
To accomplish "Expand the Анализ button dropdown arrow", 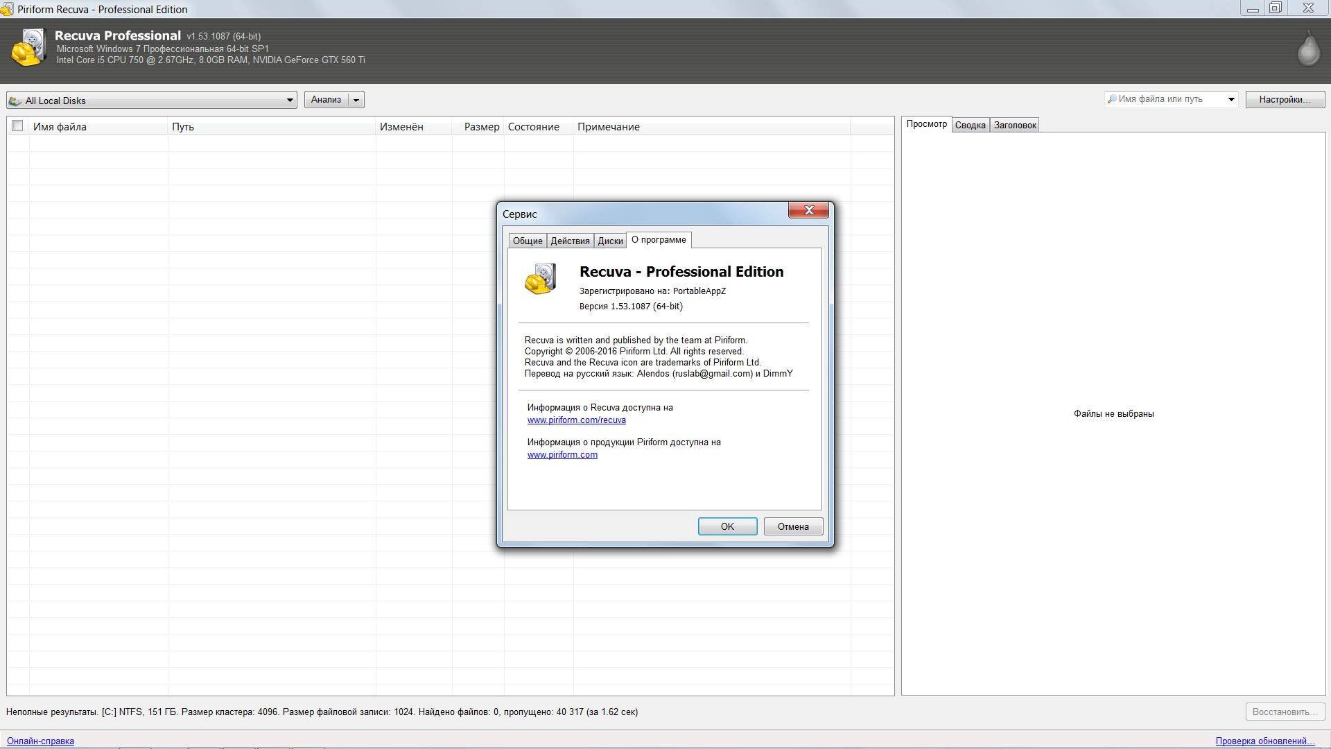I will (x=356, y=100).
